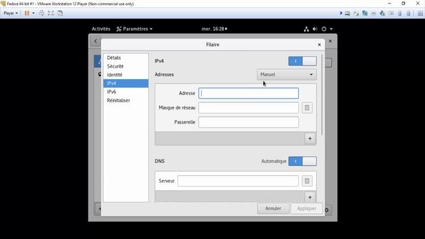
Task: Select Détails in the sidebar
Action: (126, 58)
